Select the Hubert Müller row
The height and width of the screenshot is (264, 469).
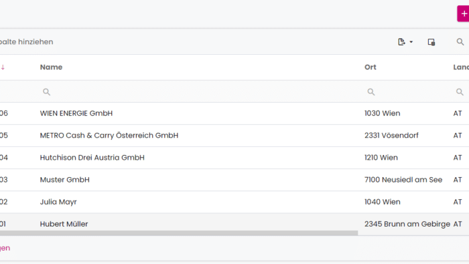coord(234,223)
